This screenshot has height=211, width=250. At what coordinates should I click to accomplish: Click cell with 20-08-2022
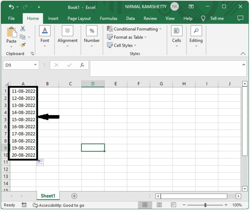click(23, 155)
